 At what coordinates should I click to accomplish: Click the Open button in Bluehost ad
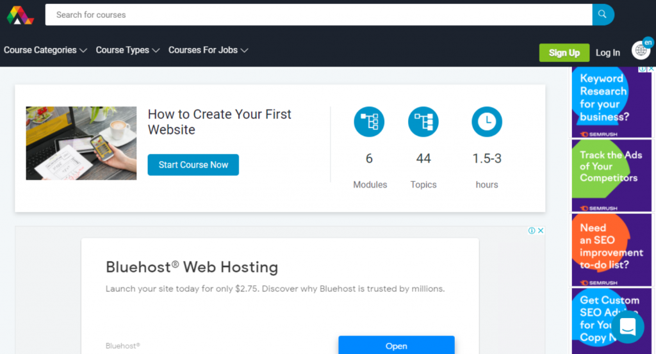(396, 346)
